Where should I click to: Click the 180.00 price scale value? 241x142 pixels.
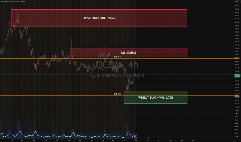(237, 48)
